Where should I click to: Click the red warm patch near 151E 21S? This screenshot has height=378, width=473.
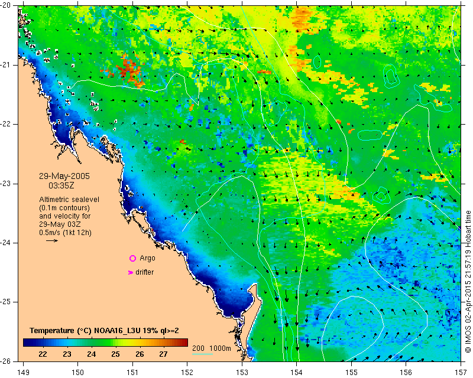129,71
